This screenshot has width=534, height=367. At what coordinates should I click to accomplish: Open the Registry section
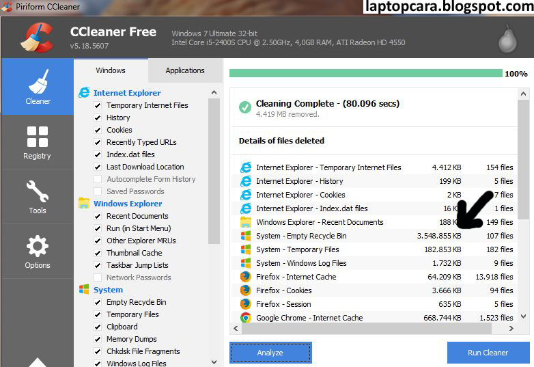tap(38, 142)
